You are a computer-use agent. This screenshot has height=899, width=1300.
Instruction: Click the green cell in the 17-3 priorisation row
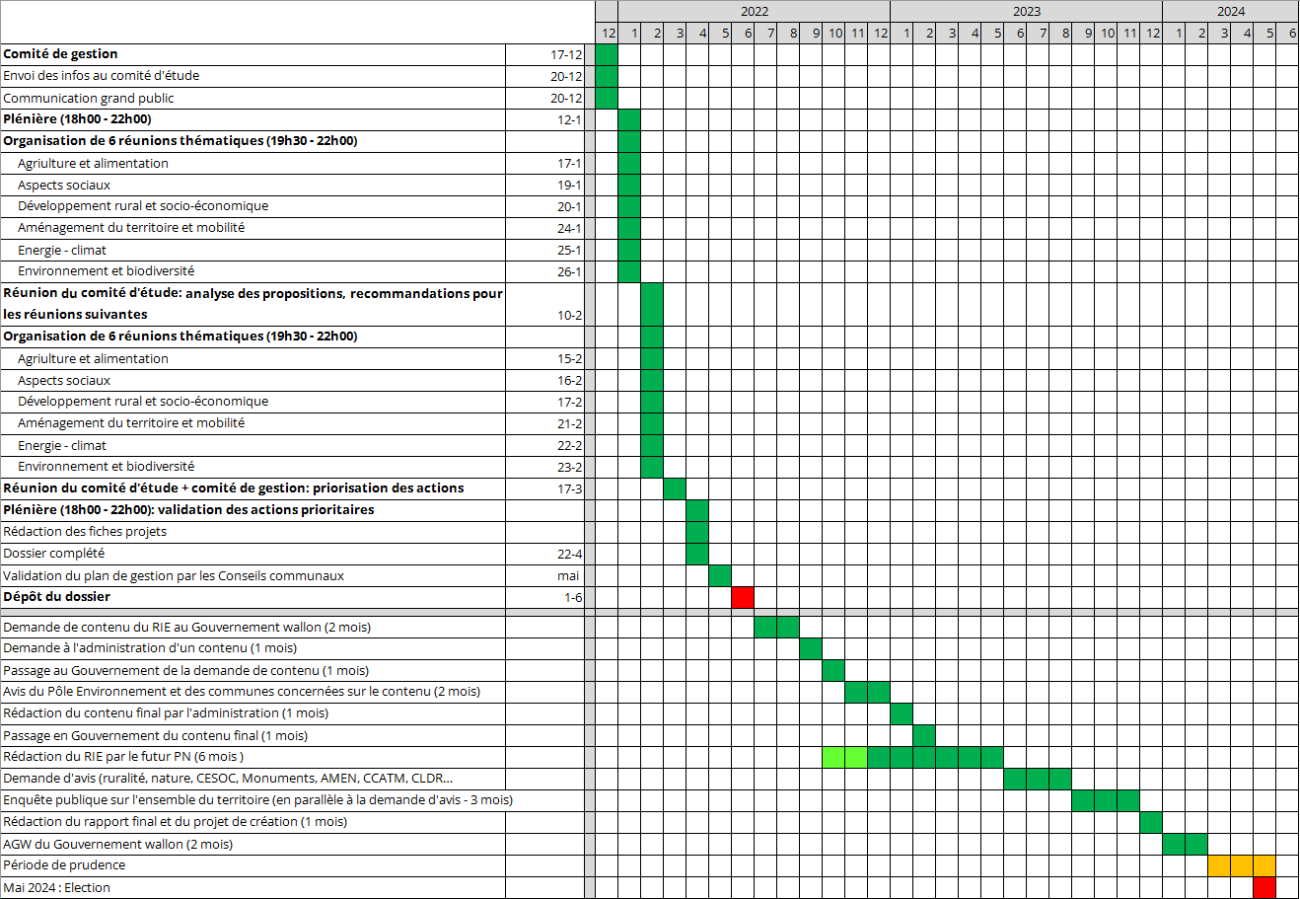[675, 488]
